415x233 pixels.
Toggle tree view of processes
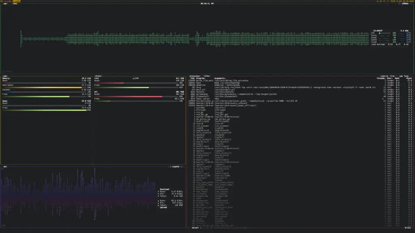[392, 76]
